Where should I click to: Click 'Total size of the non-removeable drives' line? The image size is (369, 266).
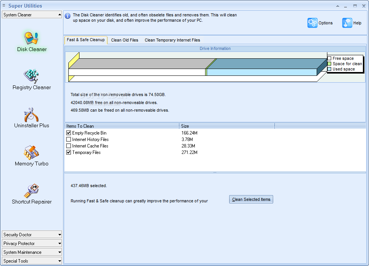click(118, 95)
